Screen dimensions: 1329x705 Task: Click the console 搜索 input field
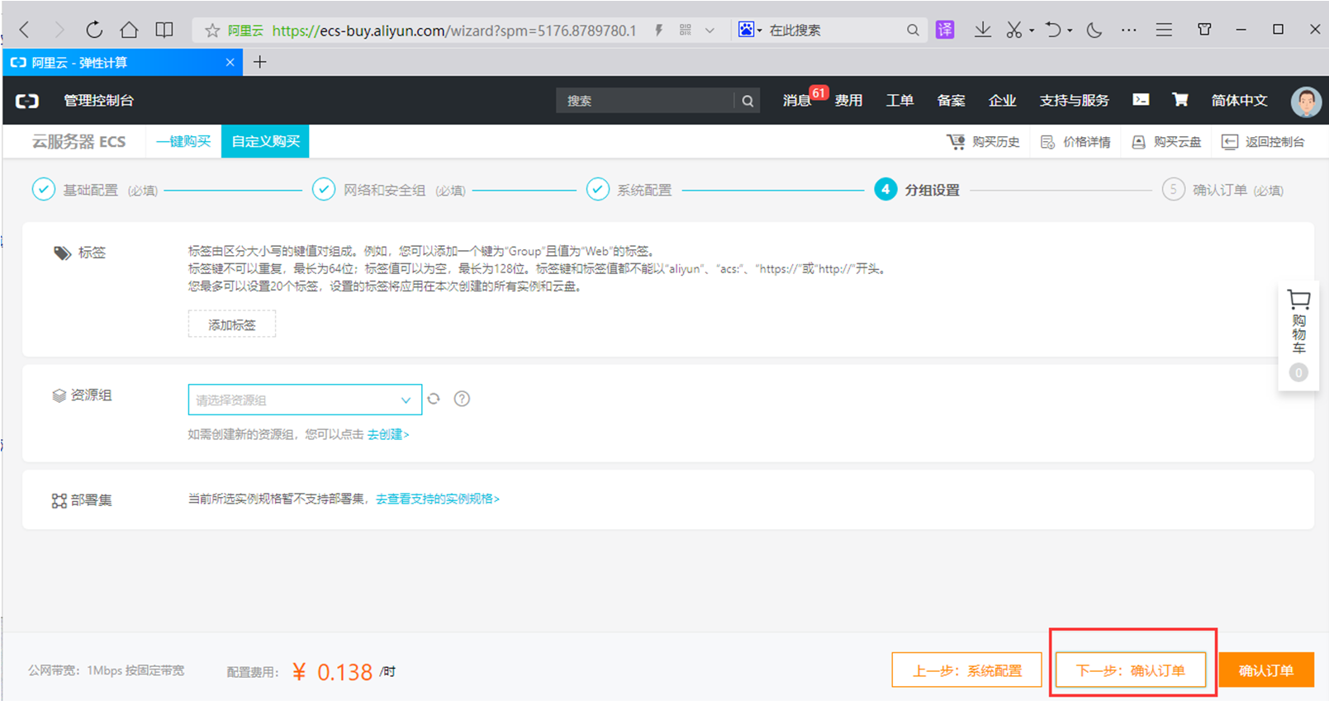[644, 101]
